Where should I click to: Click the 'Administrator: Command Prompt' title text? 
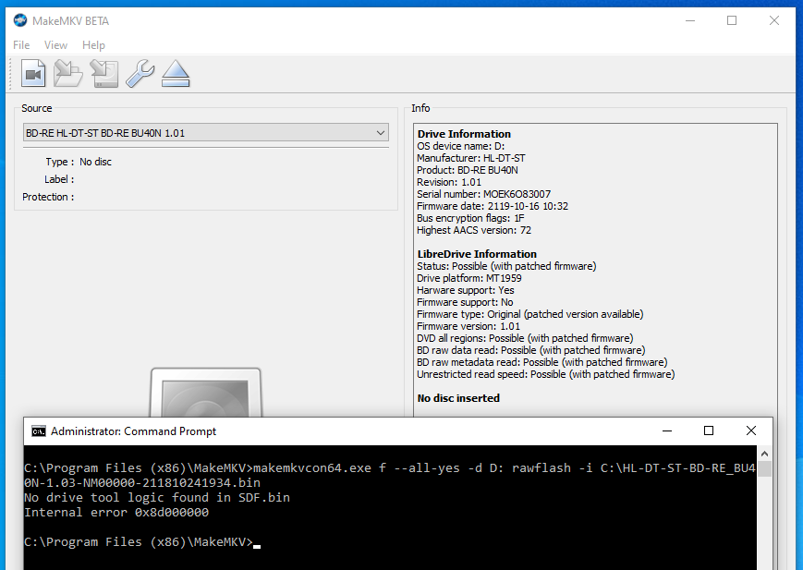pyautogui.click(x=134, y=431)
